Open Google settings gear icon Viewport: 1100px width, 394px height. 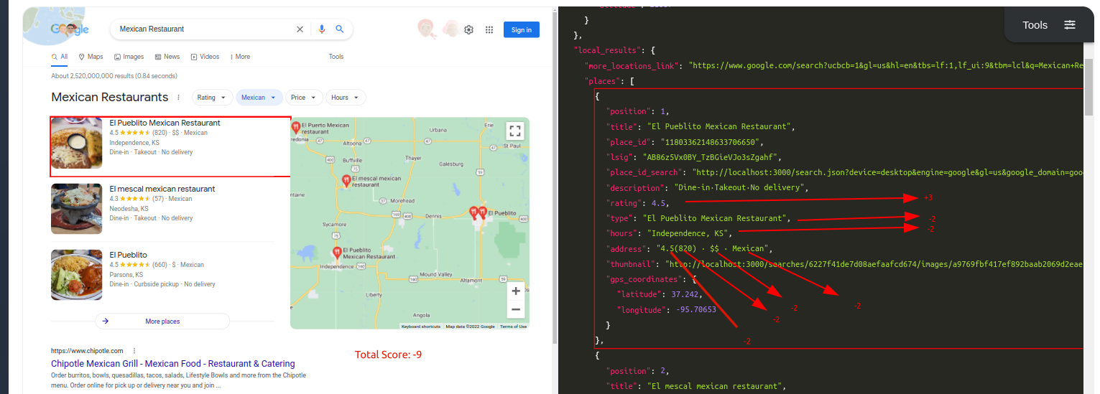(x=468, y=29)
